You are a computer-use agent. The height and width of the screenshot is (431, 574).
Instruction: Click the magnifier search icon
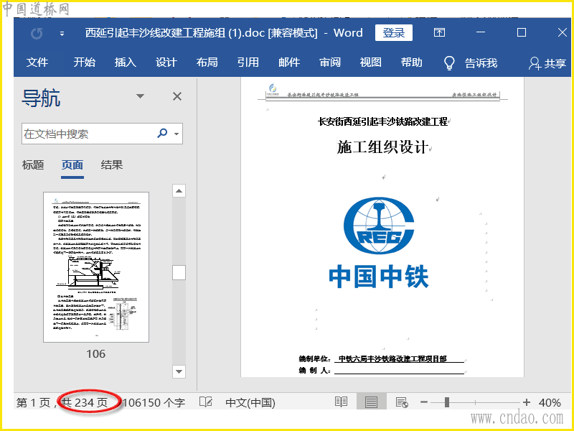162,133
